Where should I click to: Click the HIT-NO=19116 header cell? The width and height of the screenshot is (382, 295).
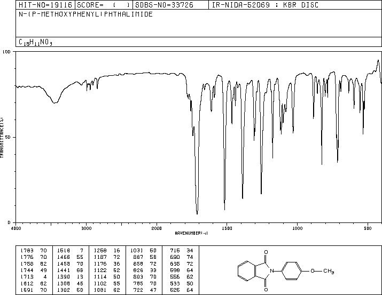tap(45, 5)
